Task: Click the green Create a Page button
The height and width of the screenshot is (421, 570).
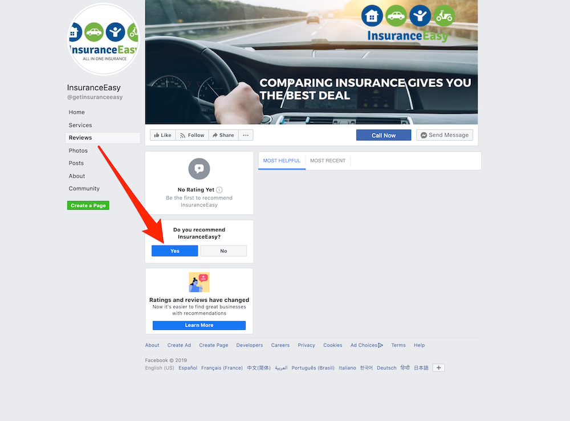Action: coord(88,206)
